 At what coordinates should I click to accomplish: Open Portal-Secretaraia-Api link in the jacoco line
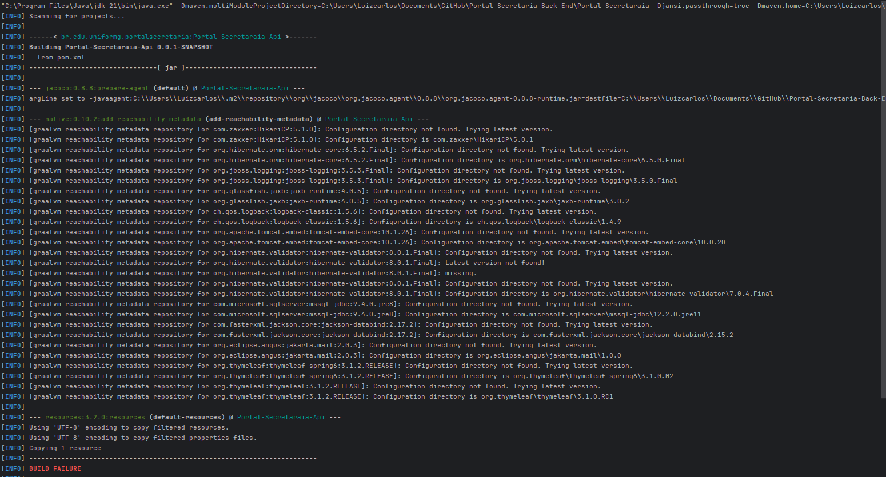pyautogui.click(x=245, y=88)
